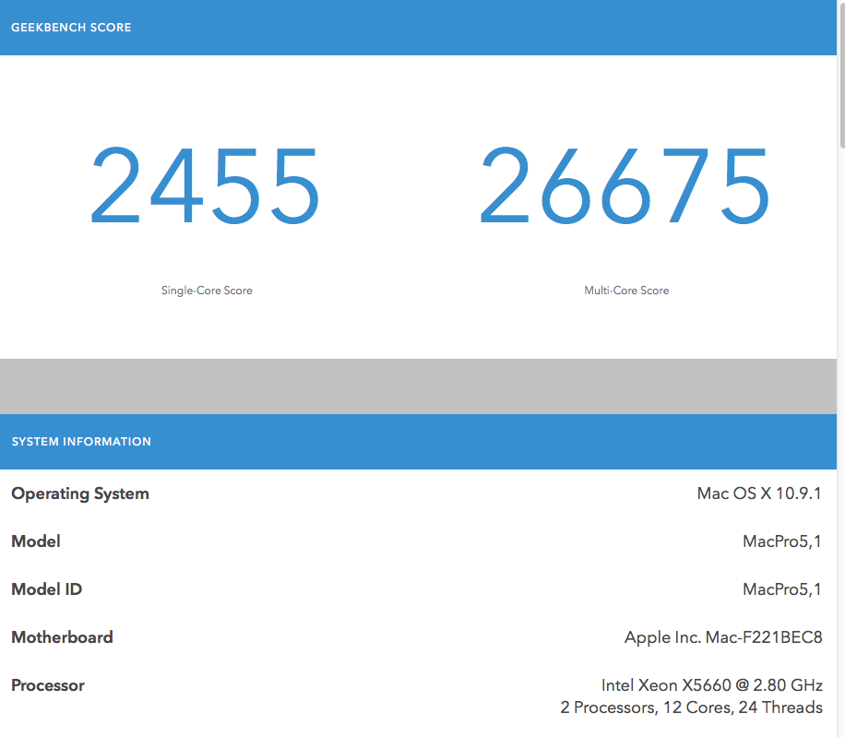Select the Intel Xeon X5660 @ 2.80 GHz text
This screenshot has height=737, width=845.
(712, 685)
